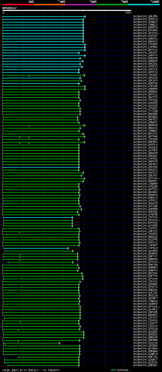
Task: Select hit label UniRef100_A2XCX4
Action: point(145,343)
